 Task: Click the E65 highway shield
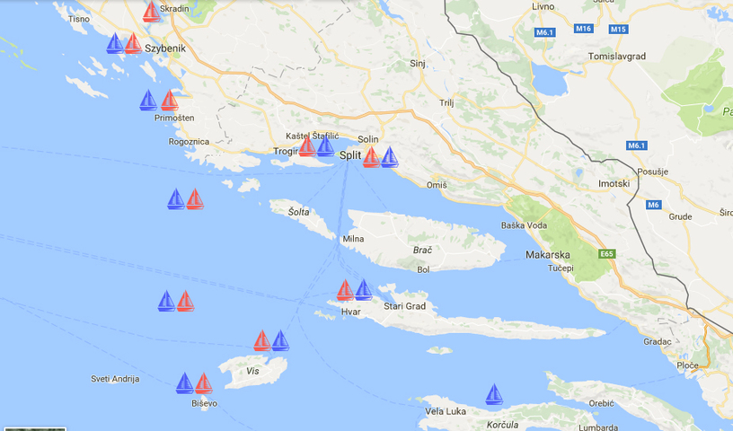click(x=606, y=254)
